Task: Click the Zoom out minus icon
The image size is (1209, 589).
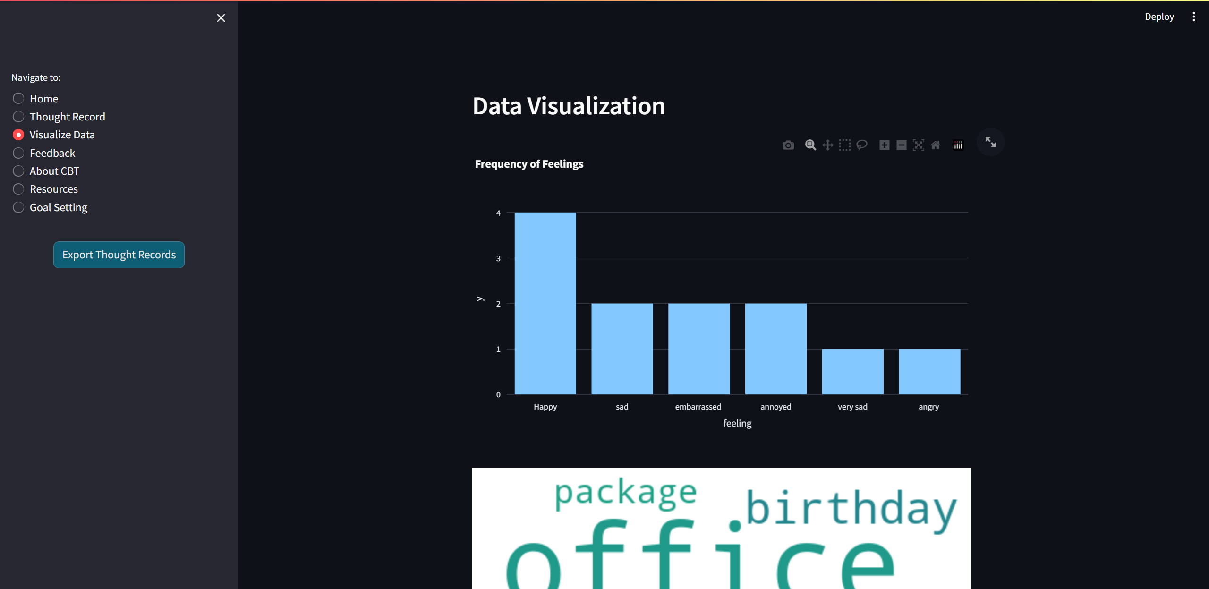Action: click(901, 145)
